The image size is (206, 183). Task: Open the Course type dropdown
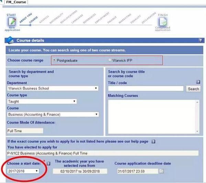(42, 101)
